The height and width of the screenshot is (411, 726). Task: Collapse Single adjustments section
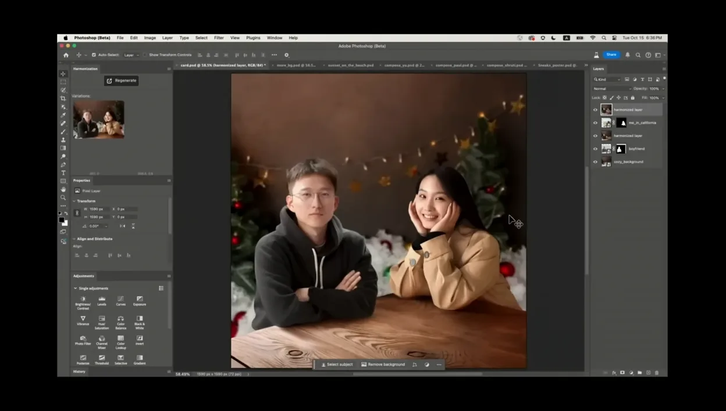(75, 288)
